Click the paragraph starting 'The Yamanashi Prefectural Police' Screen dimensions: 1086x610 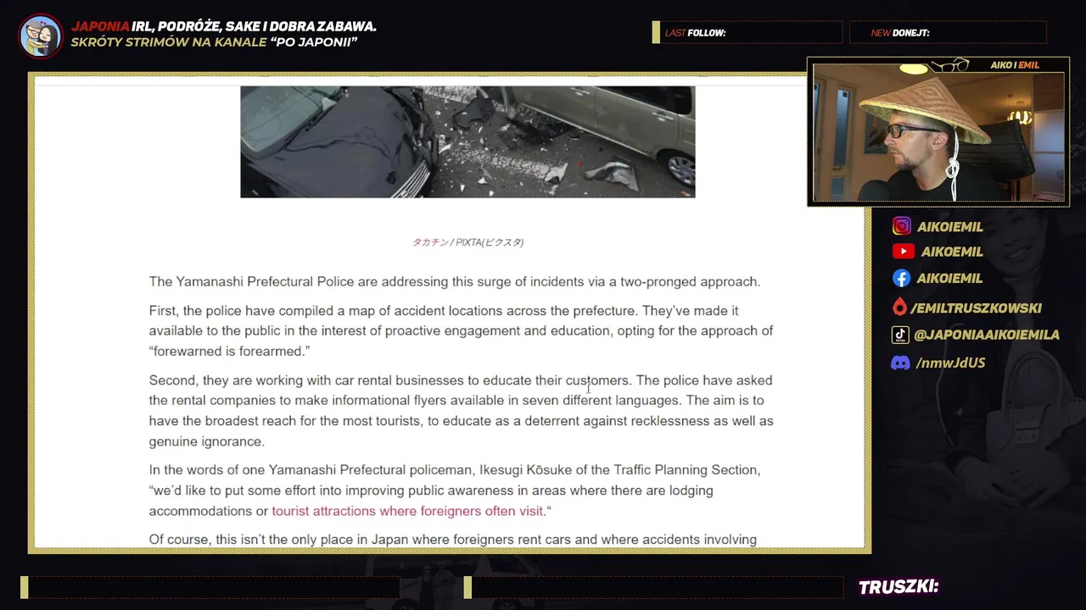[x=455, y=282]
